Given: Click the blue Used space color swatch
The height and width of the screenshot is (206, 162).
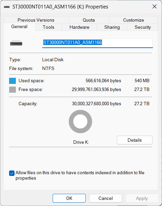Looking at the screenshot, I should 12,81.
